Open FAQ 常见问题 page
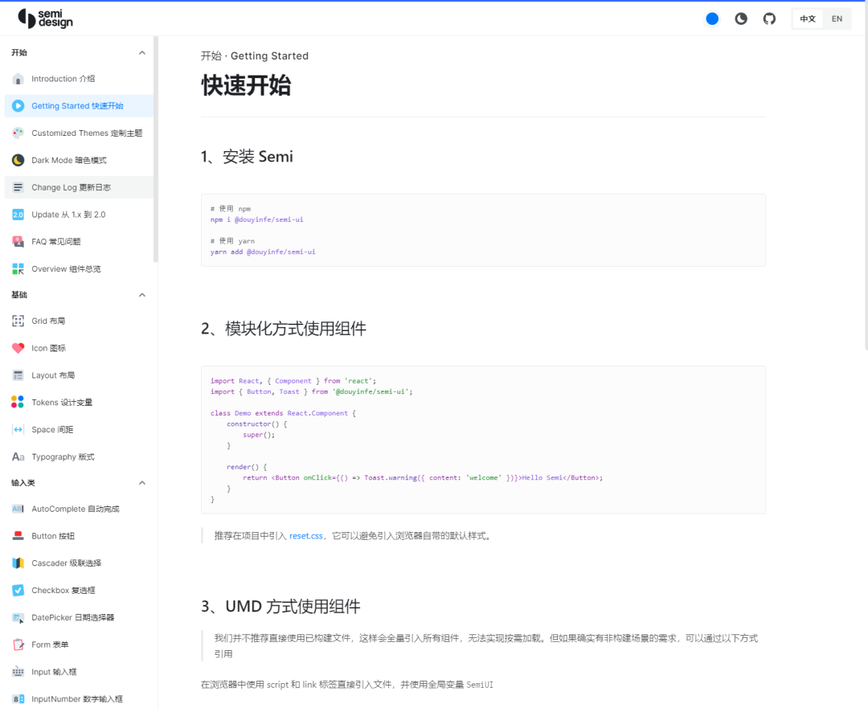 (x=79, y=241)
